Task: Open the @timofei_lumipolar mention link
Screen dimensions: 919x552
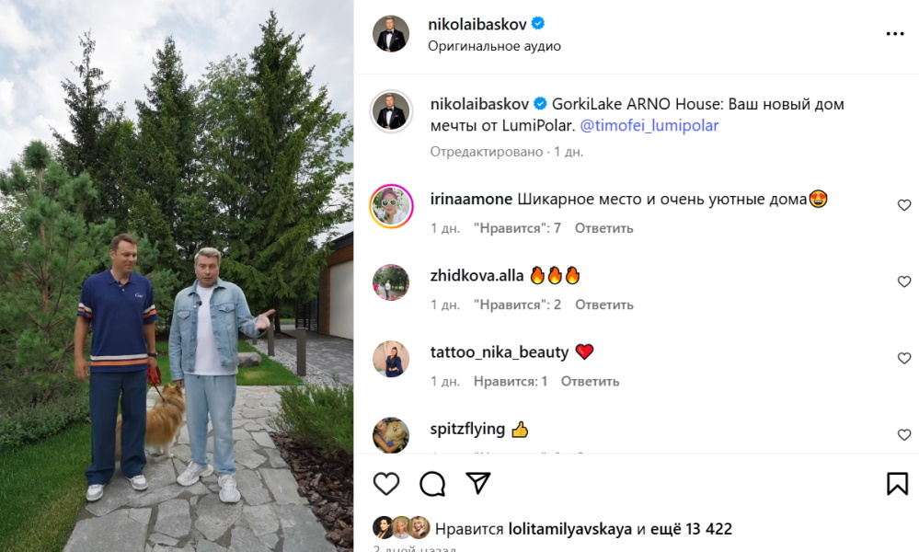Action: pos(649,125)
